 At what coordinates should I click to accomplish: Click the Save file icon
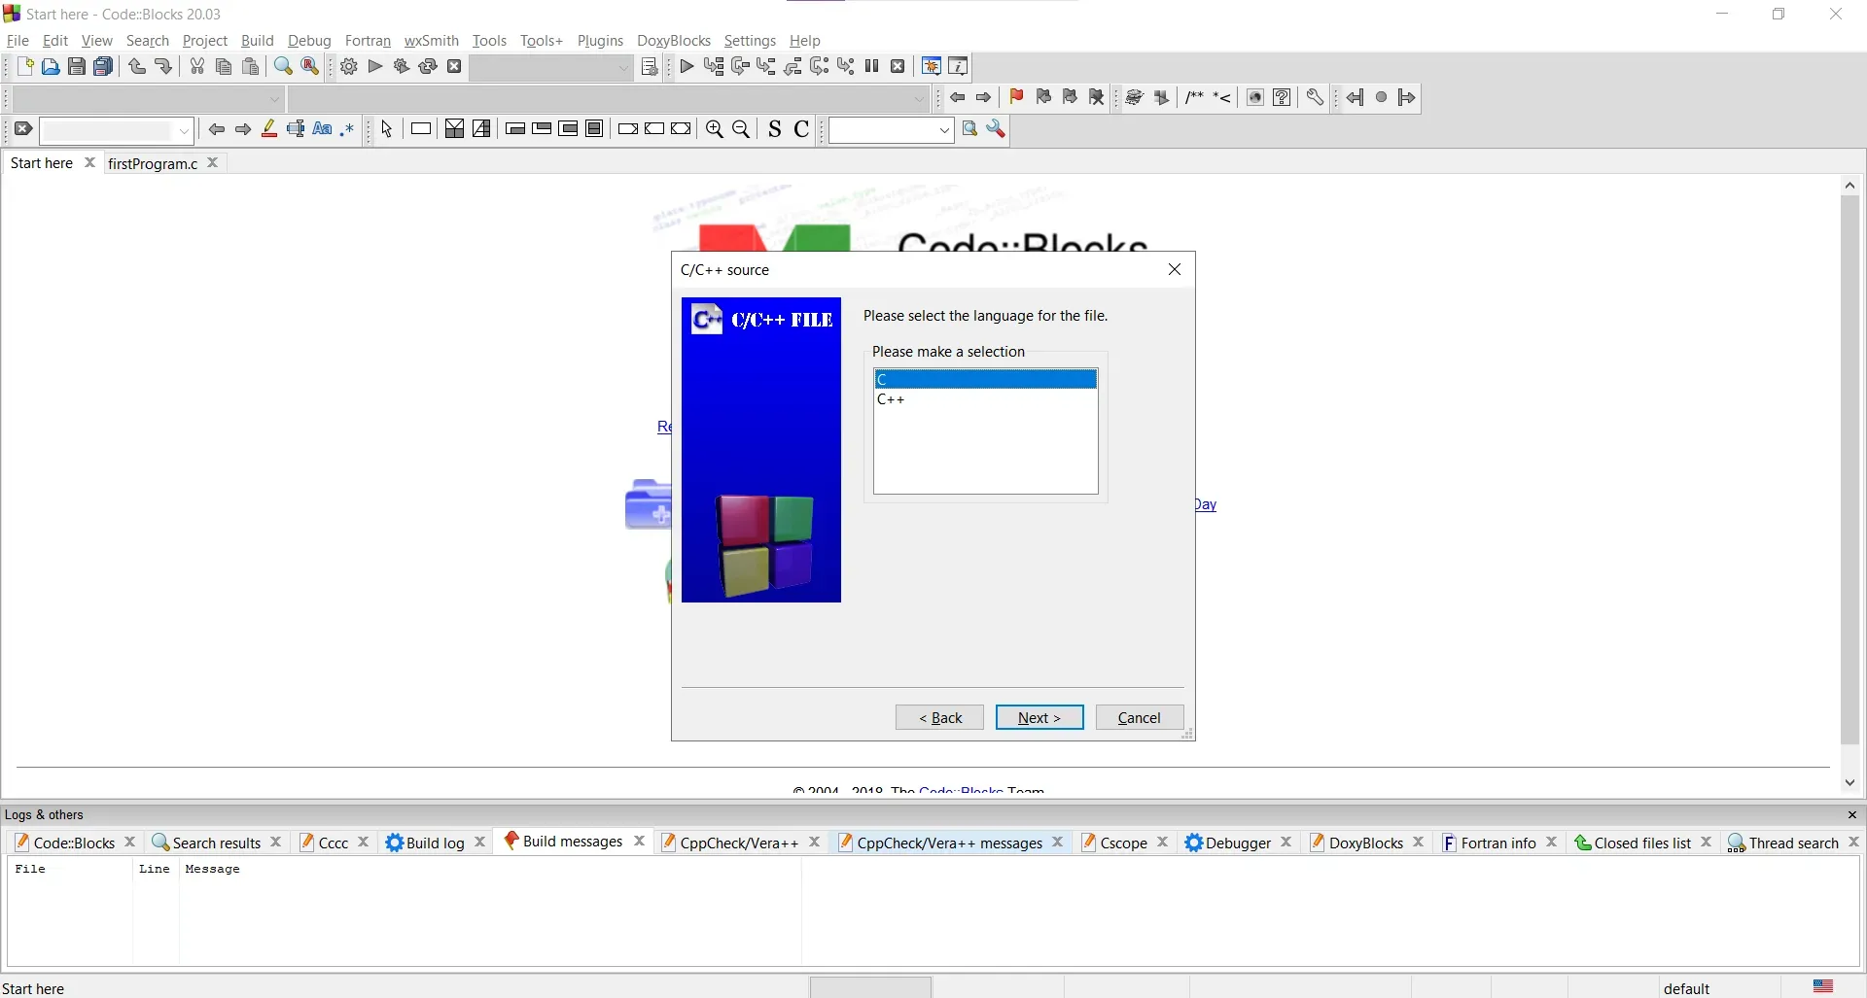click(x=77, y=67)
